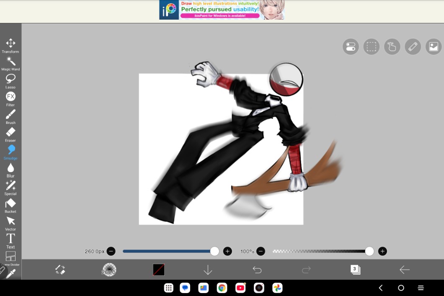This screenshot has height=296, width=444.
Task: Expand the brush settings with 260.0 preview
Action: pyautogui.click(x=109, y=270)
